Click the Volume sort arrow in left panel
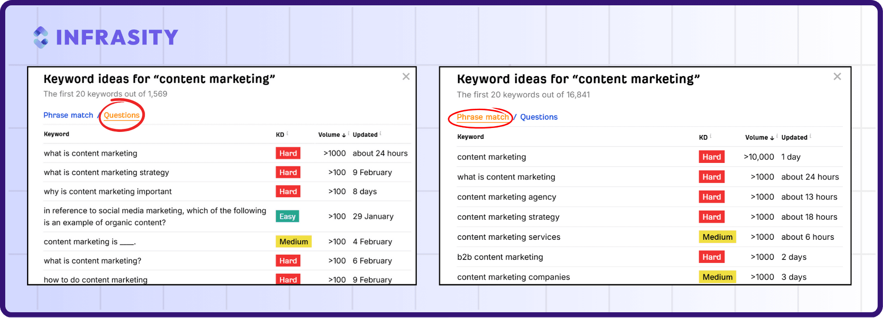This screenshot has height=318, width=883. point(344,135)
